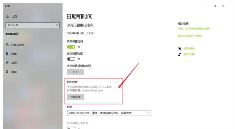This screenshot has height=129, width=235.
Task: Open 日期、时间和区域格式设置 link
Action: tap(194, 29)
